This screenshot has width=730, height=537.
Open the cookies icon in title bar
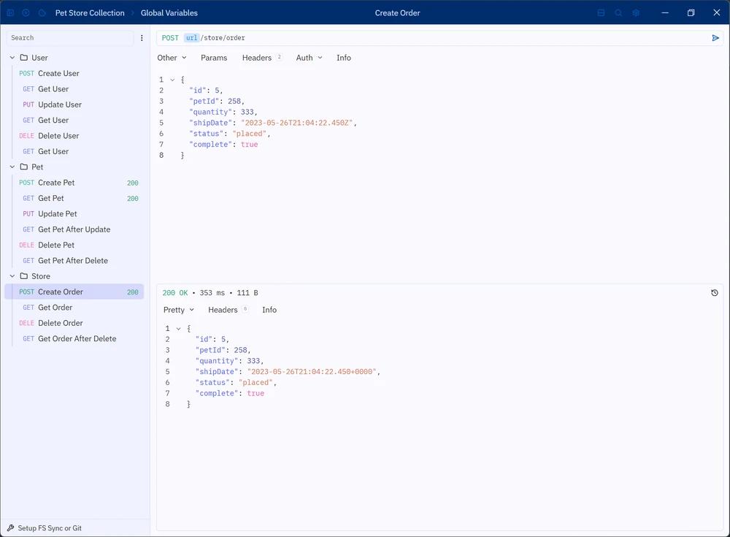[42, 13]
